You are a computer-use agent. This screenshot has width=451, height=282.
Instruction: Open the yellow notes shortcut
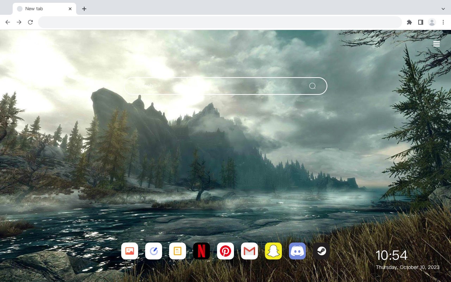178,251
